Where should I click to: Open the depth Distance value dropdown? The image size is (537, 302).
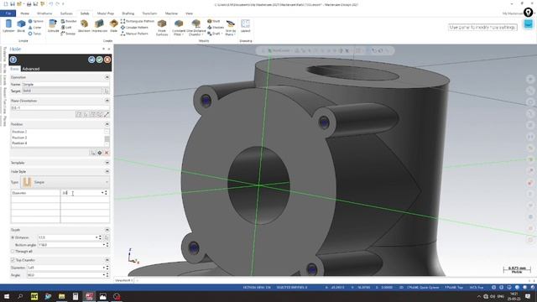tap(96, 237)
